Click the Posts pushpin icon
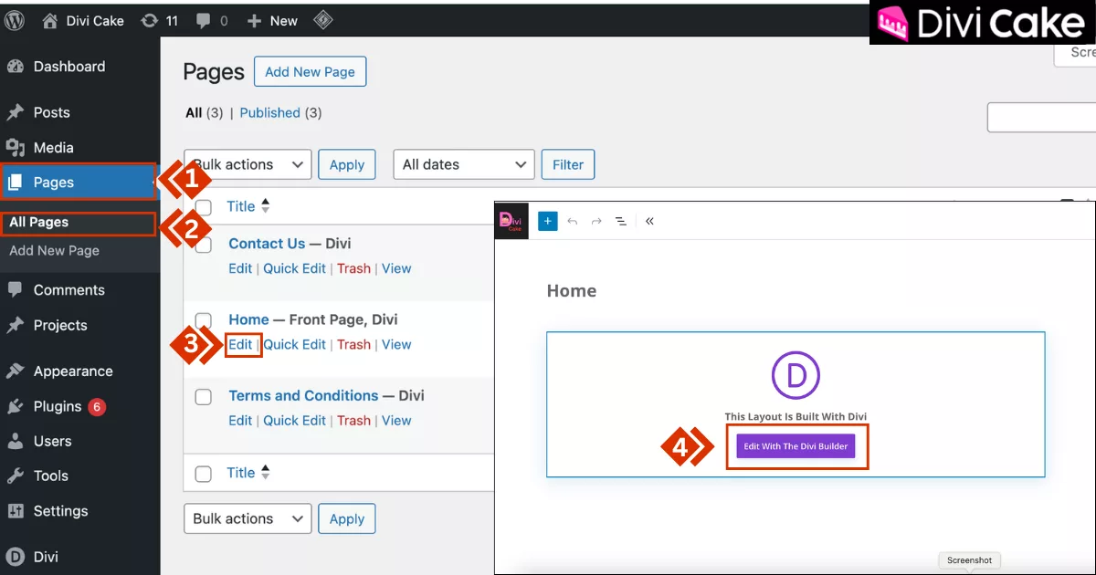The image size is (1096, 575). (x=15, y=112)
